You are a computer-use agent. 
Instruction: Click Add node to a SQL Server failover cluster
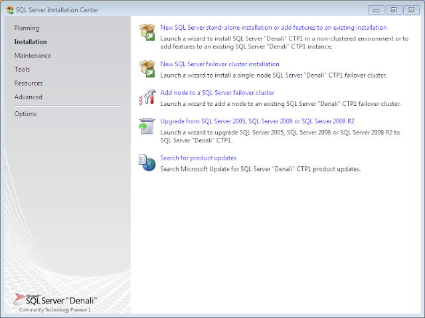click(x=217, y=93)
